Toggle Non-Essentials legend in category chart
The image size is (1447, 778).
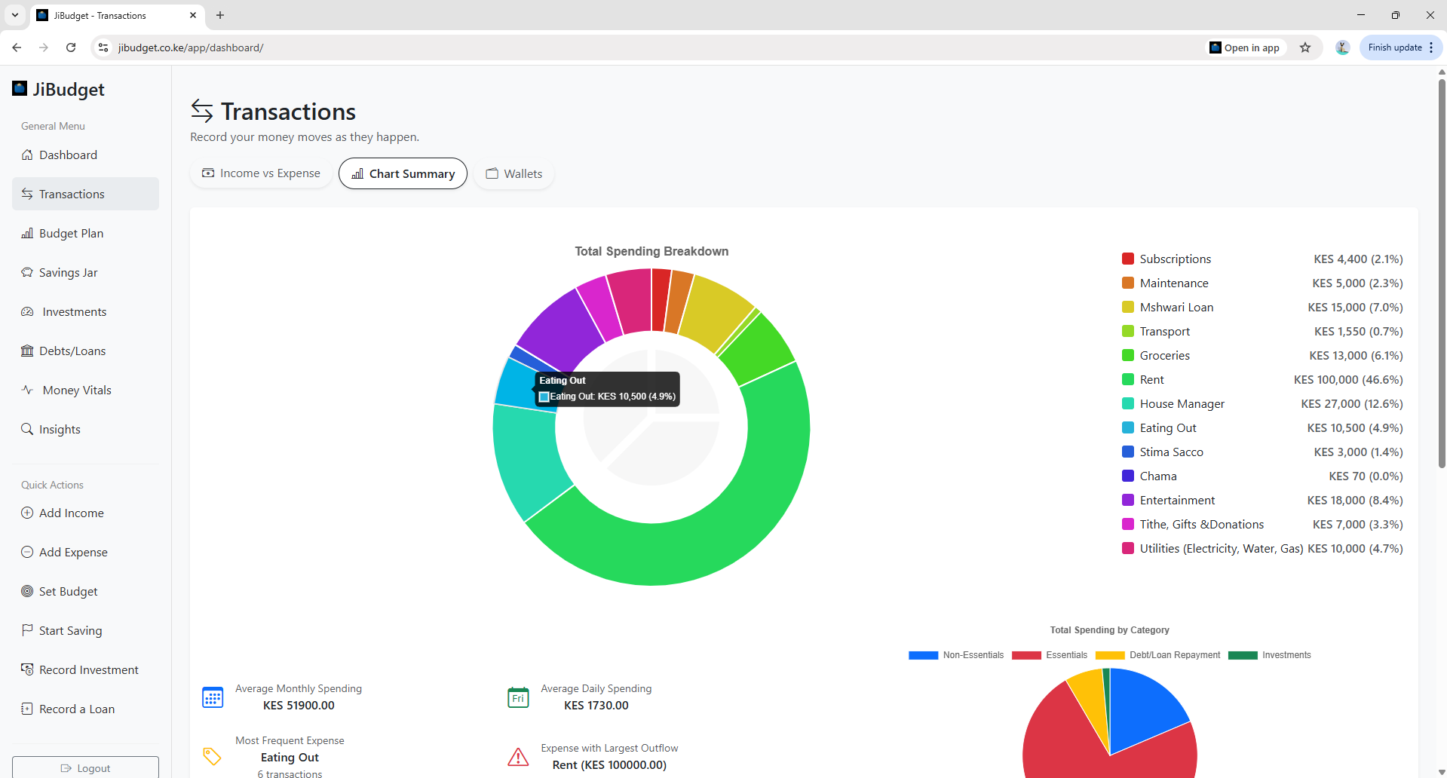click(x=956, y=655)
